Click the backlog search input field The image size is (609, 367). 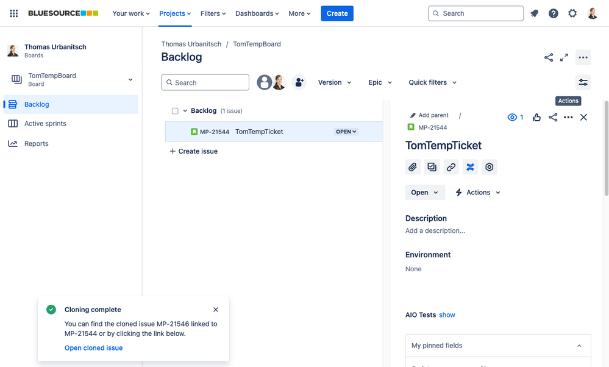205,82
